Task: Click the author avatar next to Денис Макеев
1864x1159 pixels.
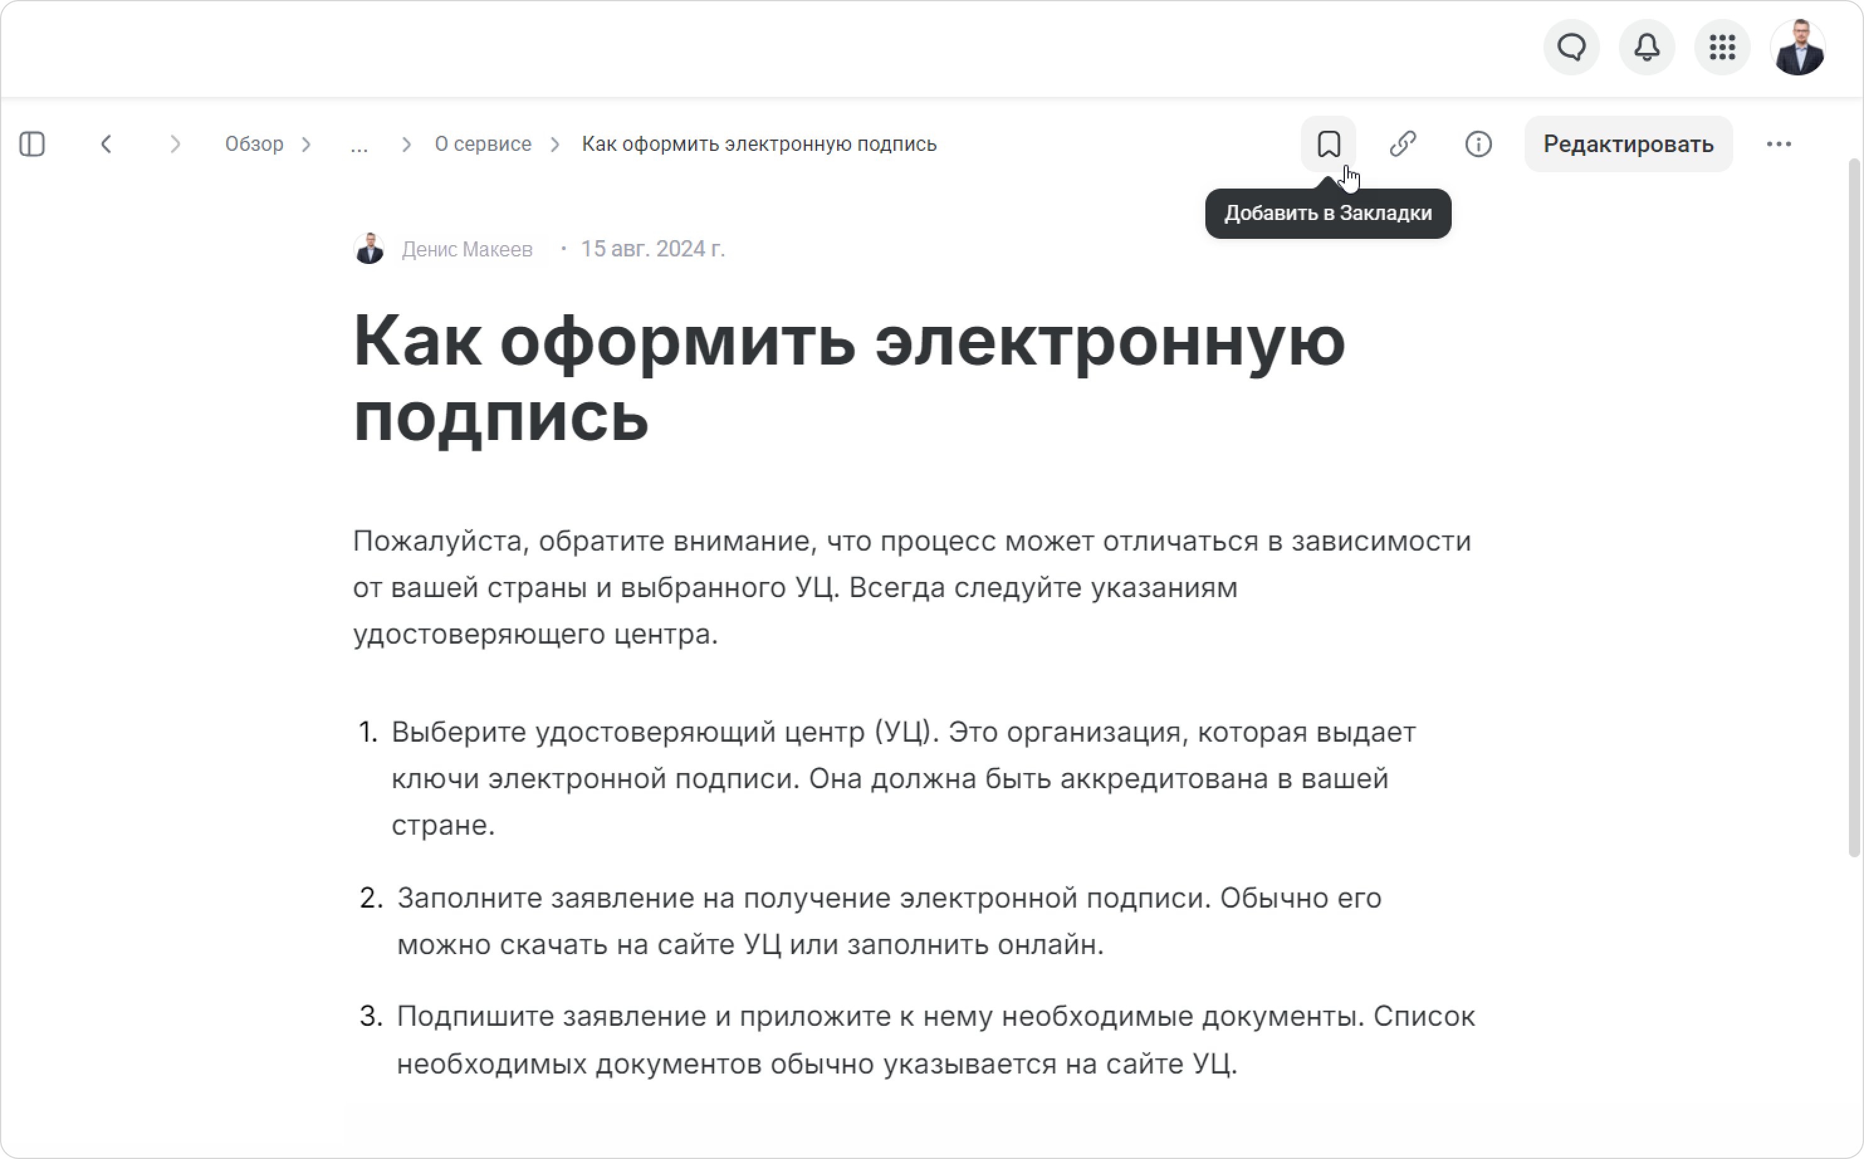Action: tap(369, 248)
